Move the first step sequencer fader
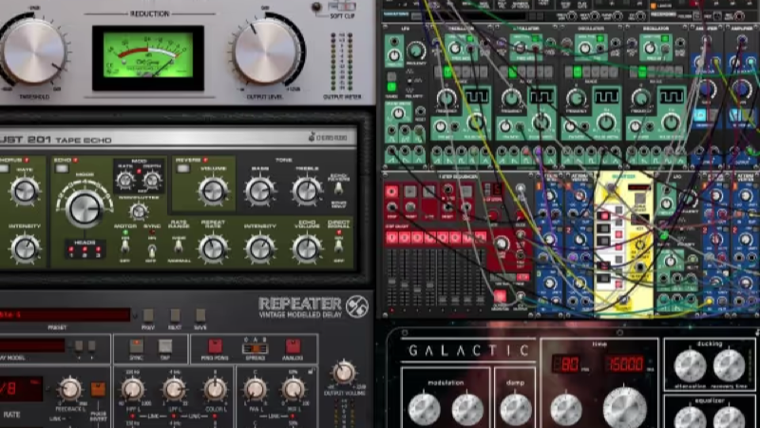Image resolution: width=760 pixels, height=428 pixels. coord(392,282)
